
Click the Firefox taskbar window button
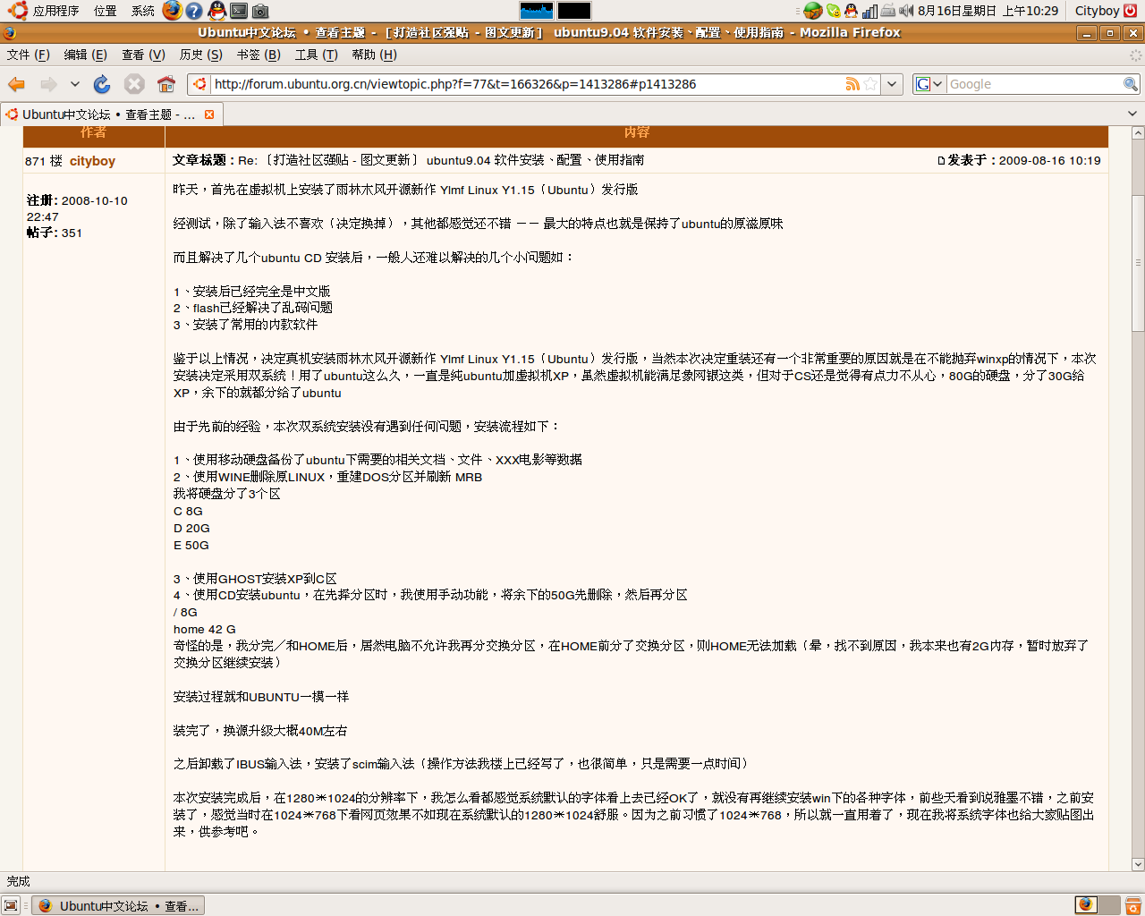(x=119, y=905)
